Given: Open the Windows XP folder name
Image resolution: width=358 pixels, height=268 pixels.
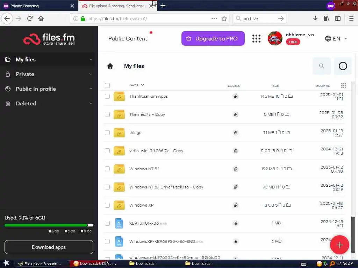Looking at the screenshot, I should tap(141, 205).
